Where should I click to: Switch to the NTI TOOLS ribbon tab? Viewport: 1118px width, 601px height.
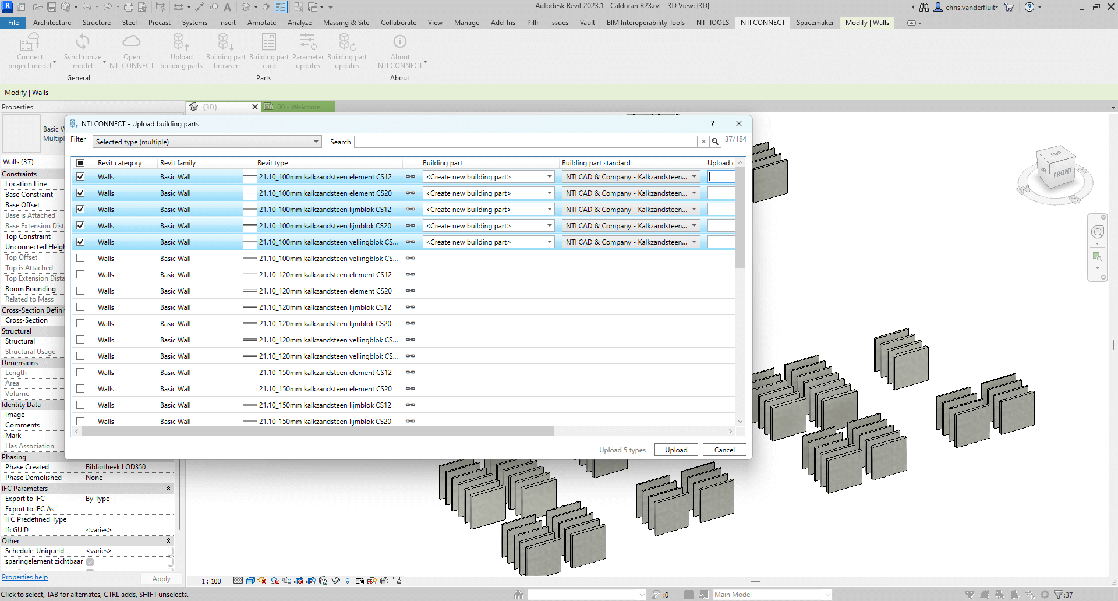point(713,23)
